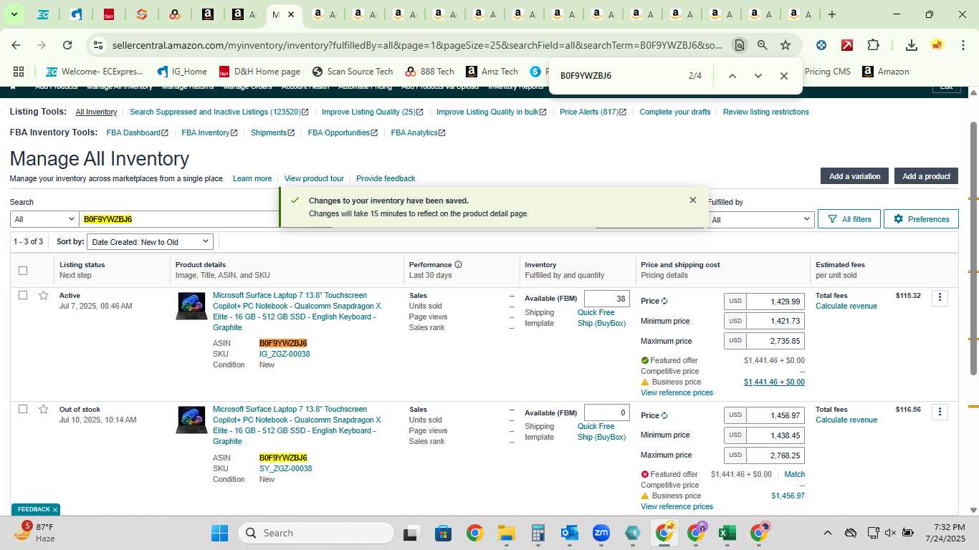Open the search field 'All' dropdown
979x550 pixels.
click(x=44, y=219)
